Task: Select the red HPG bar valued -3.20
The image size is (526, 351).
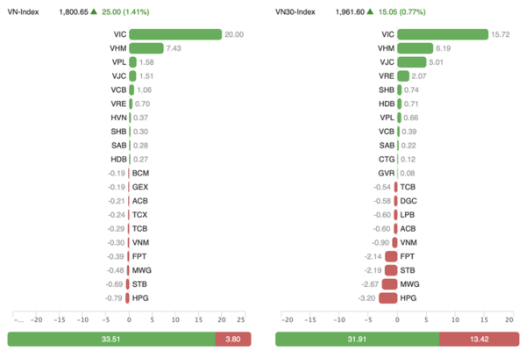Action: click(387, 298)
